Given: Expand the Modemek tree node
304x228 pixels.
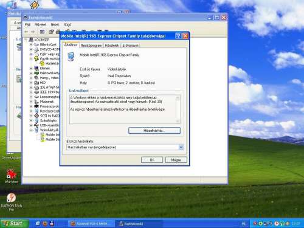Looking at the screenshot, I should coord(31,102).
